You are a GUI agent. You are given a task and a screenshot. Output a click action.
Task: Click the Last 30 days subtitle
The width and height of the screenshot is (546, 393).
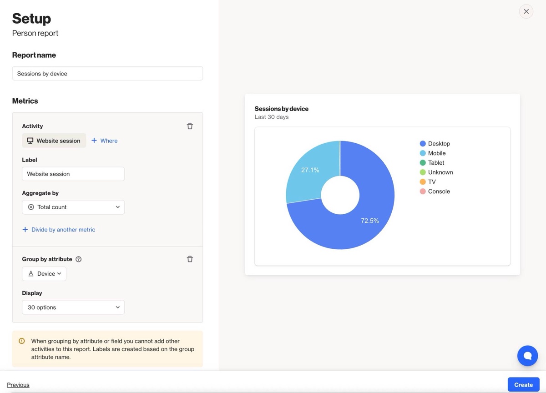272,117
